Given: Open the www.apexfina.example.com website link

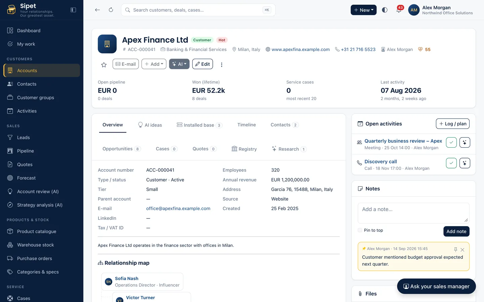Looking at the screenshot, I should point(300,49).
